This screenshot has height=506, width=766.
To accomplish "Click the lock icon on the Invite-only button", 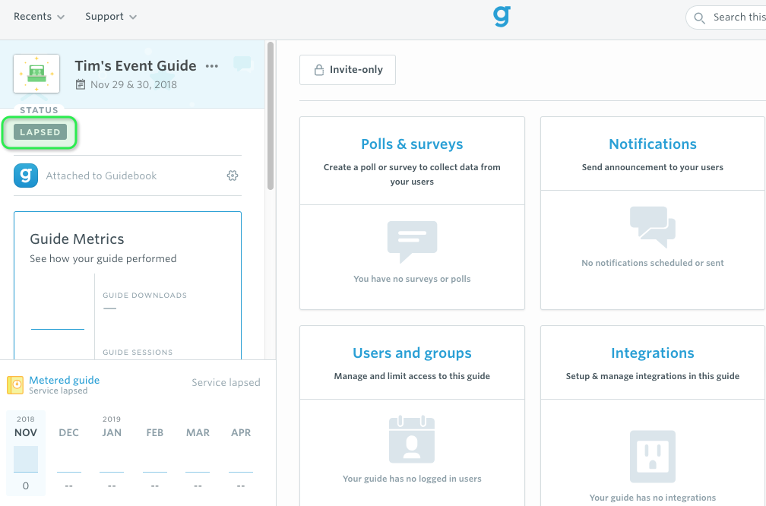I will pos(319,70).
